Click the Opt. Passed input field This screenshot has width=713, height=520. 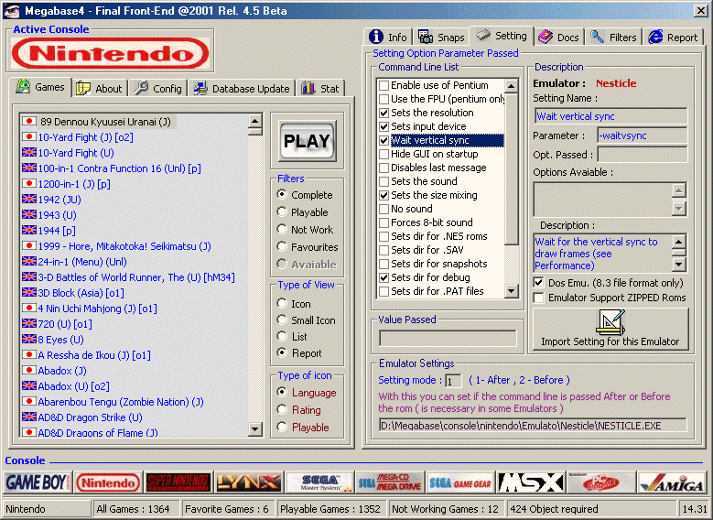642,155
